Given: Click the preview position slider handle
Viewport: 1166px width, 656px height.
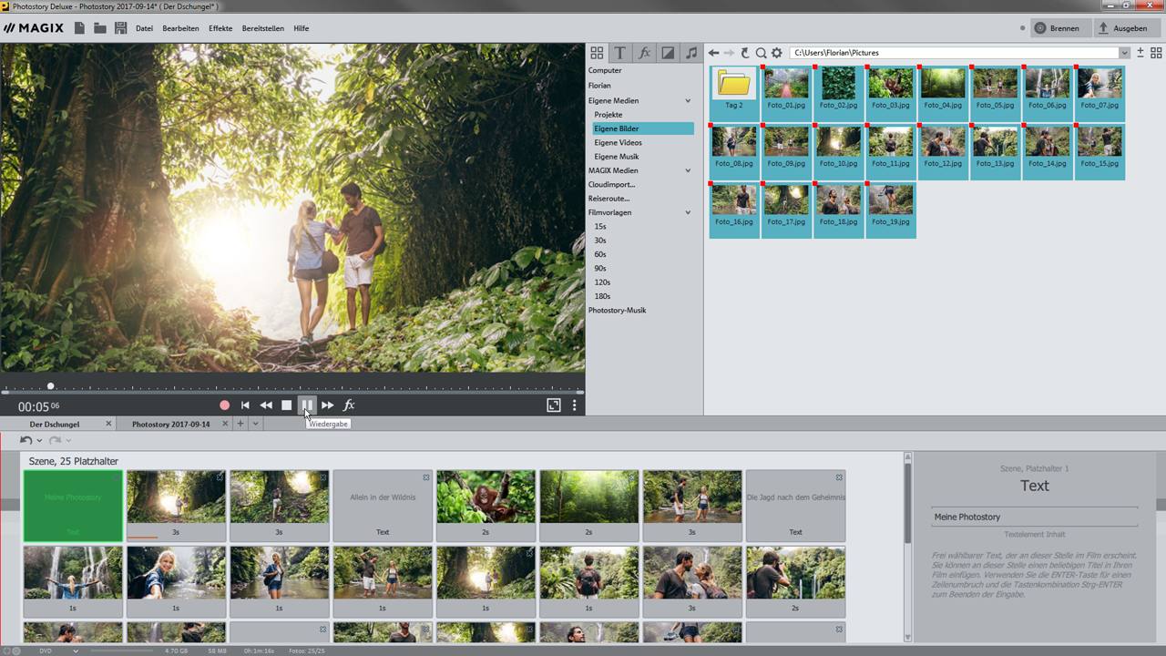Looking at the screenshot, I should (x=51, y=386).
